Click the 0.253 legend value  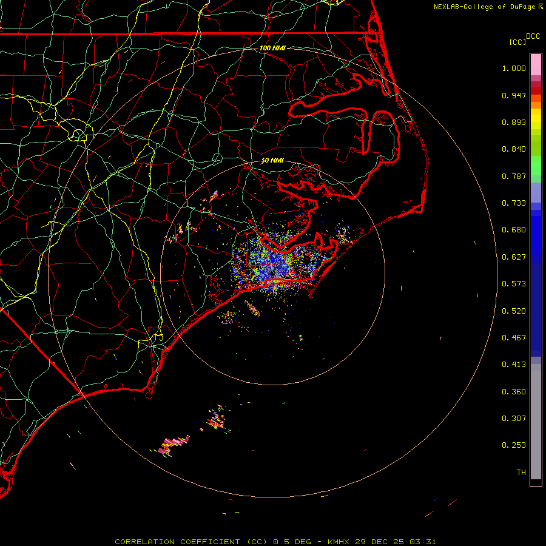click(x=514, y=445)
